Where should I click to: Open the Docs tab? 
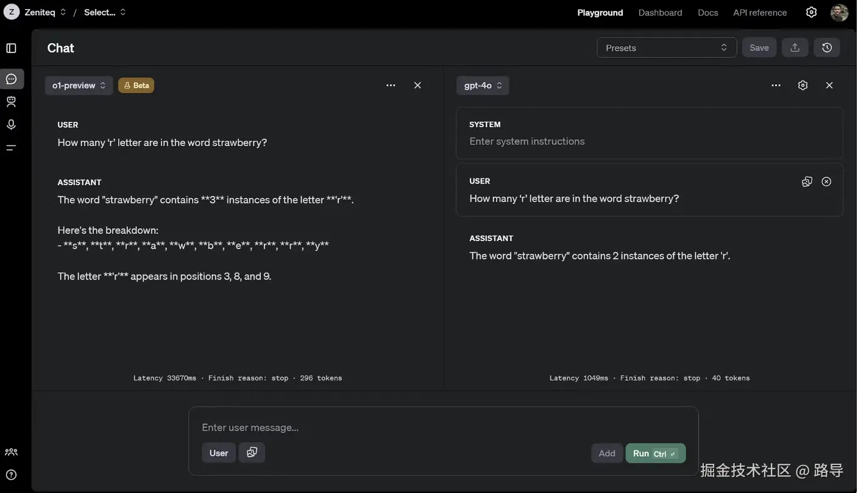[x=707, y=12]
